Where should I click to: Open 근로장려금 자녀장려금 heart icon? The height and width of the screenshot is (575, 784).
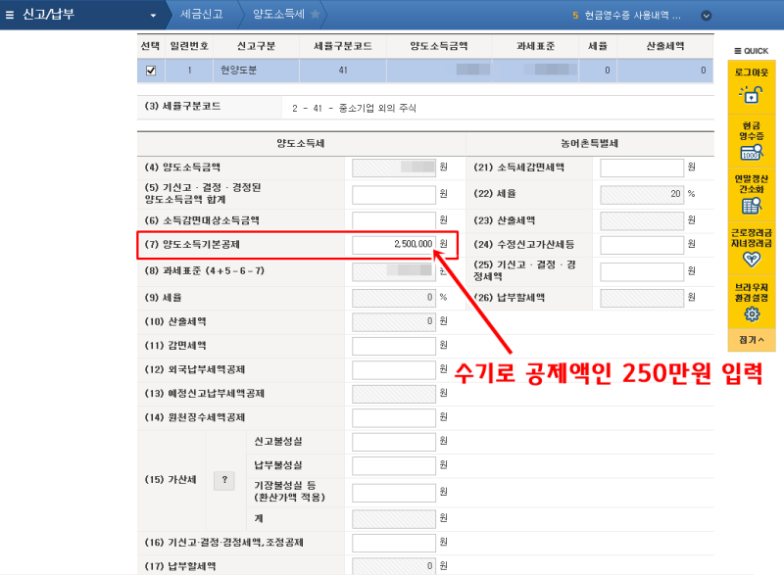[x=751, y=260]
